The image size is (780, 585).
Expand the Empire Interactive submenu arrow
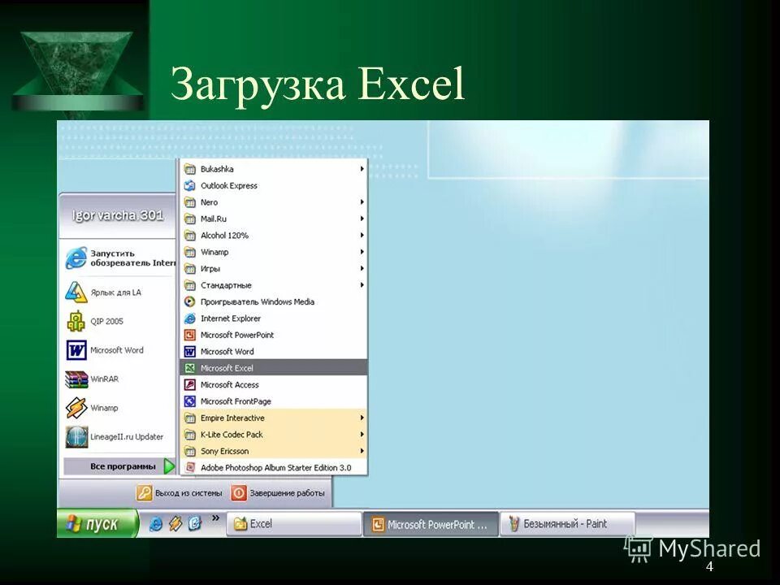coord(362,418)
